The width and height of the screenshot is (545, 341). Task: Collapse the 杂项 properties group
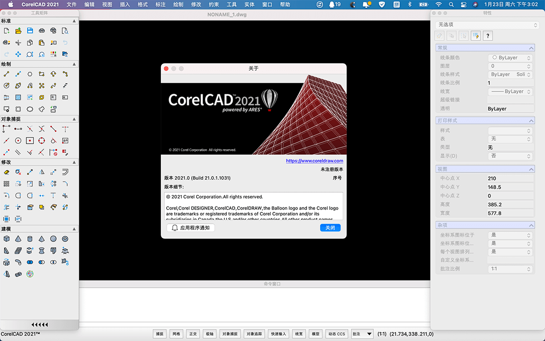click(531, 225)
